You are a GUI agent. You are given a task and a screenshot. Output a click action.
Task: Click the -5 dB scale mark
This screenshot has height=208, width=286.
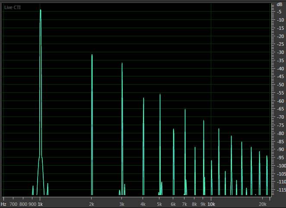pyautogui.click(x=280, y=12)
